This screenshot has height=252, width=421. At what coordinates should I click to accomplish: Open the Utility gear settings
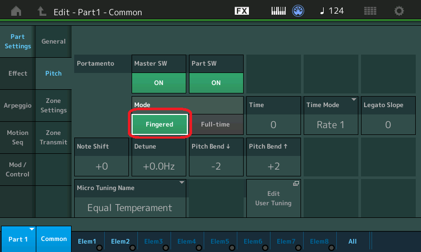399,11
